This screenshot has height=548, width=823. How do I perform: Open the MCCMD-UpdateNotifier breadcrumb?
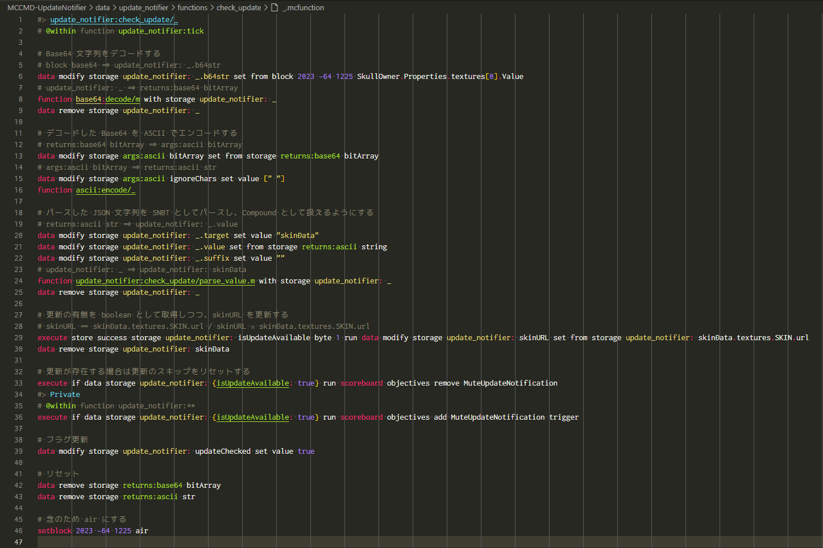(47, 7)
